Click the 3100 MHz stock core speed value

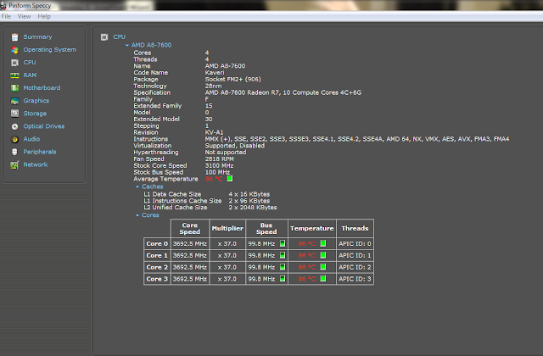[219, 166]
